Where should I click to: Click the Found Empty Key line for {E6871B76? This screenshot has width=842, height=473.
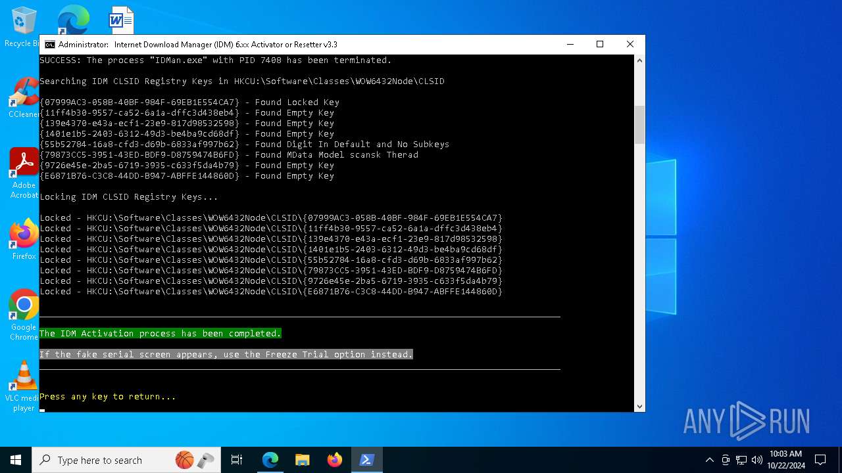187,176
